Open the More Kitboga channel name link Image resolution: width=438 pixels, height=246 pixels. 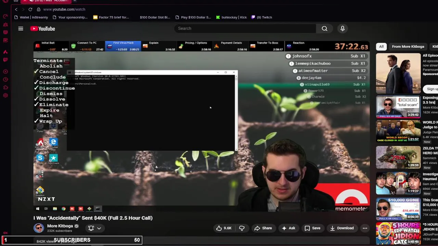(60, 226)
